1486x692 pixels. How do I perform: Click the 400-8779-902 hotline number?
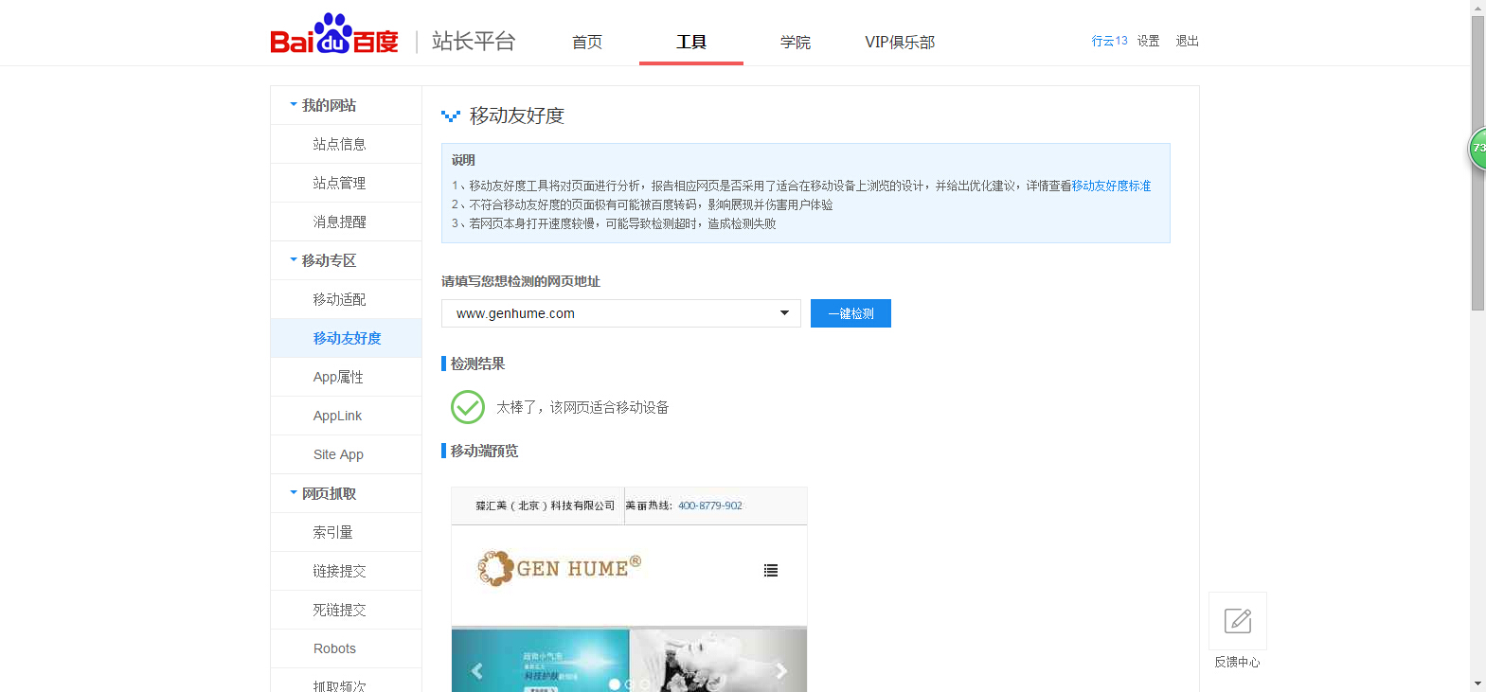point(710,506)
